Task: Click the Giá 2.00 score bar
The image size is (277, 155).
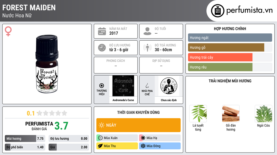Action: pos(69,147)
